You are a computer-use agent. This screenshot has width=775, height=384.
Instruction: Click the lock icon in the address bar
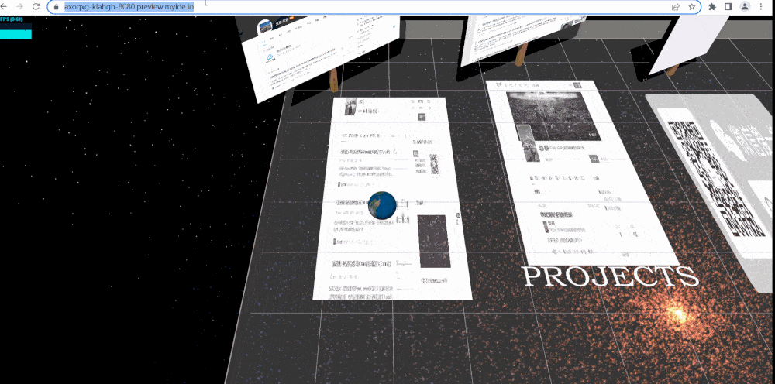pos(55,7)
